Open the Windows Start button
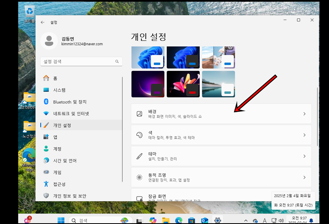Viewport: 329px width, 224px height. click(x=61, y=220)
